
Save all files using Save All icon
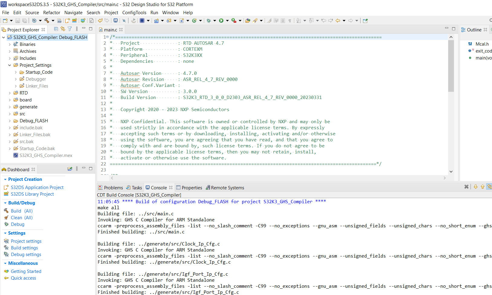click(24, 20)
